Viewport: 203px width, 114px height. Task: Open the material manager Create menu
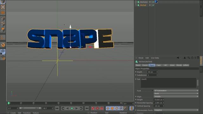[x=13, y=113]
